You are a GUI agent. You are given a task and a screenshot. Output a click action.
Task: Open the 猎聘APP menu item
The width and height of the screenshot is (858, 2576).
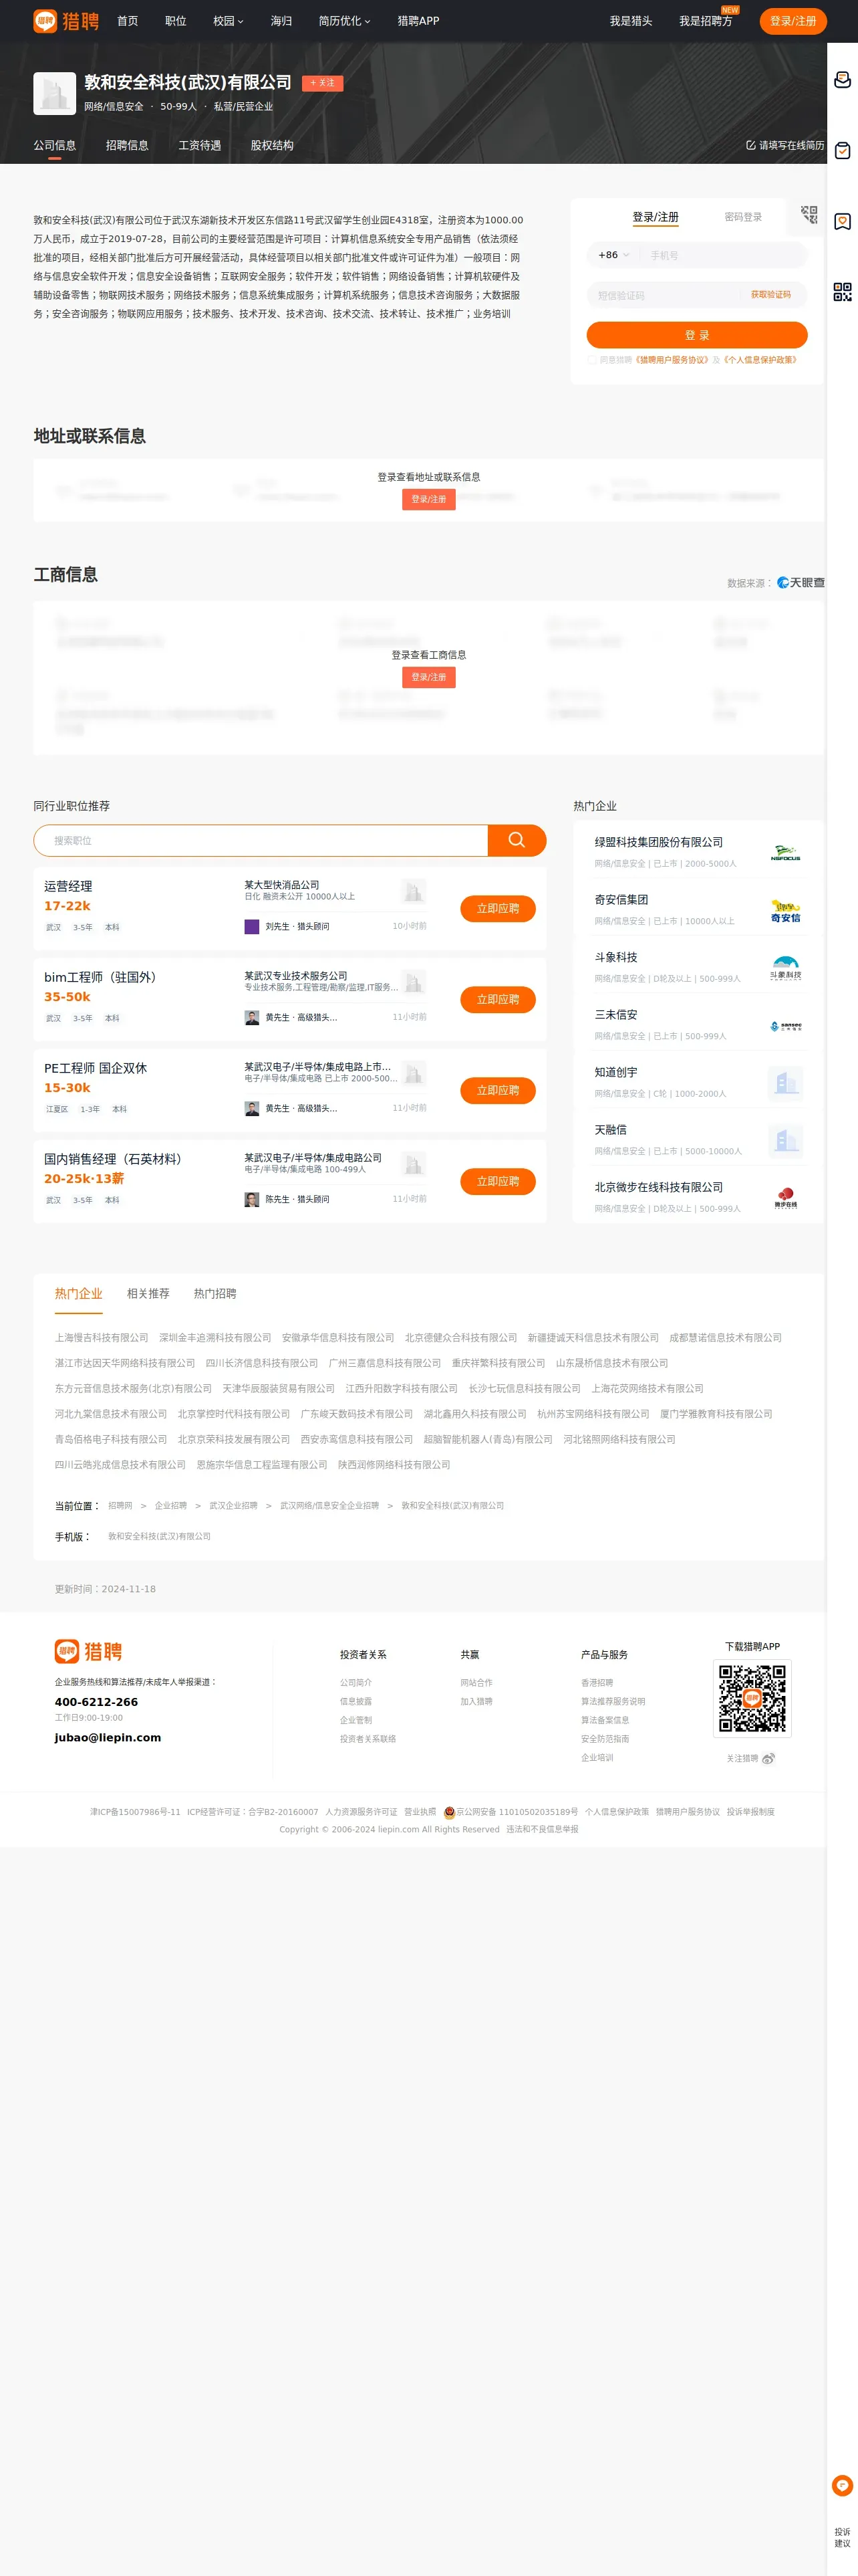pos(418,21)
